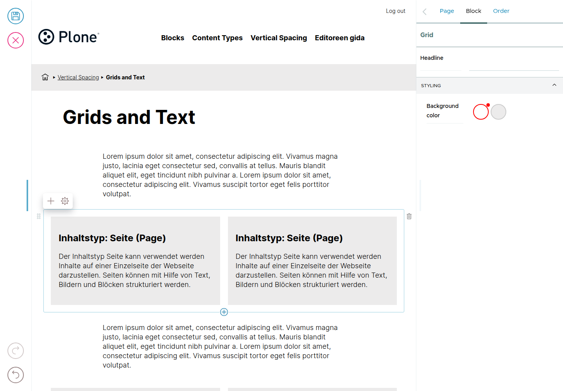The height and width of the screenshot is (391, 563).
Task: Delete the grid block with trash icon
Action: pyautogui.click(x=409, y=216)
